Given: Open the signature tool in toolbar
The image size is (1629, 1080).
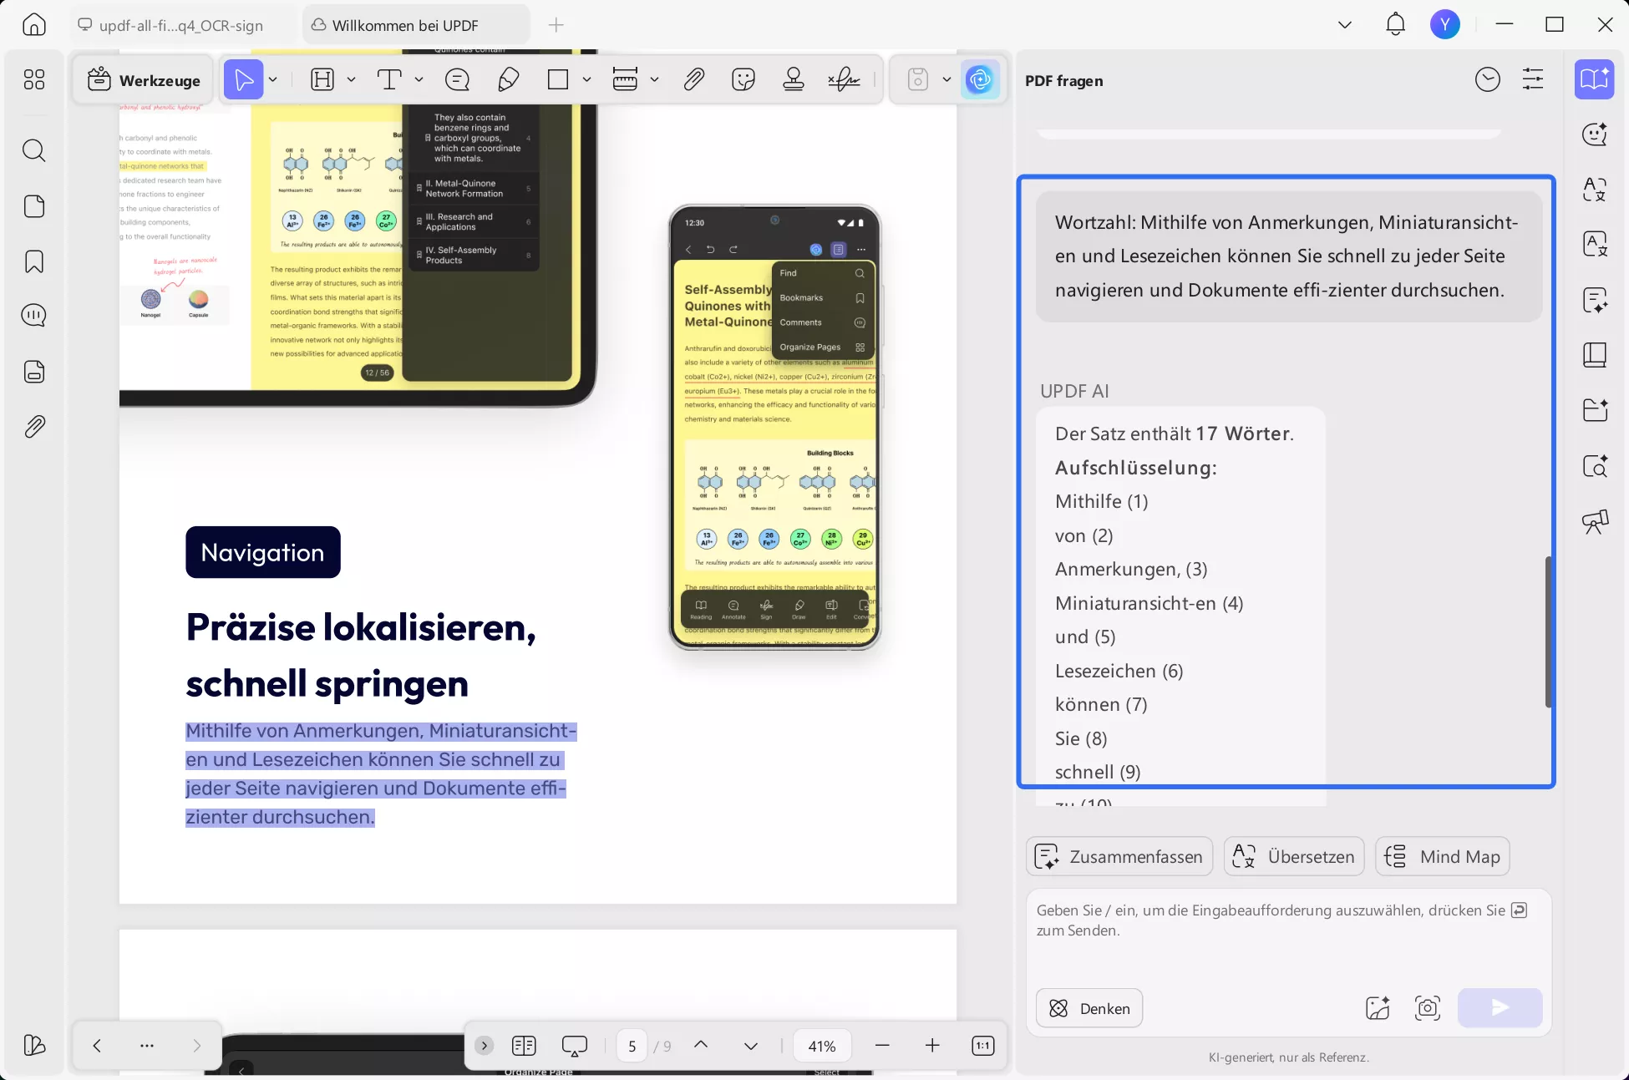Looking at the screenshot, I should pos(844,80).
